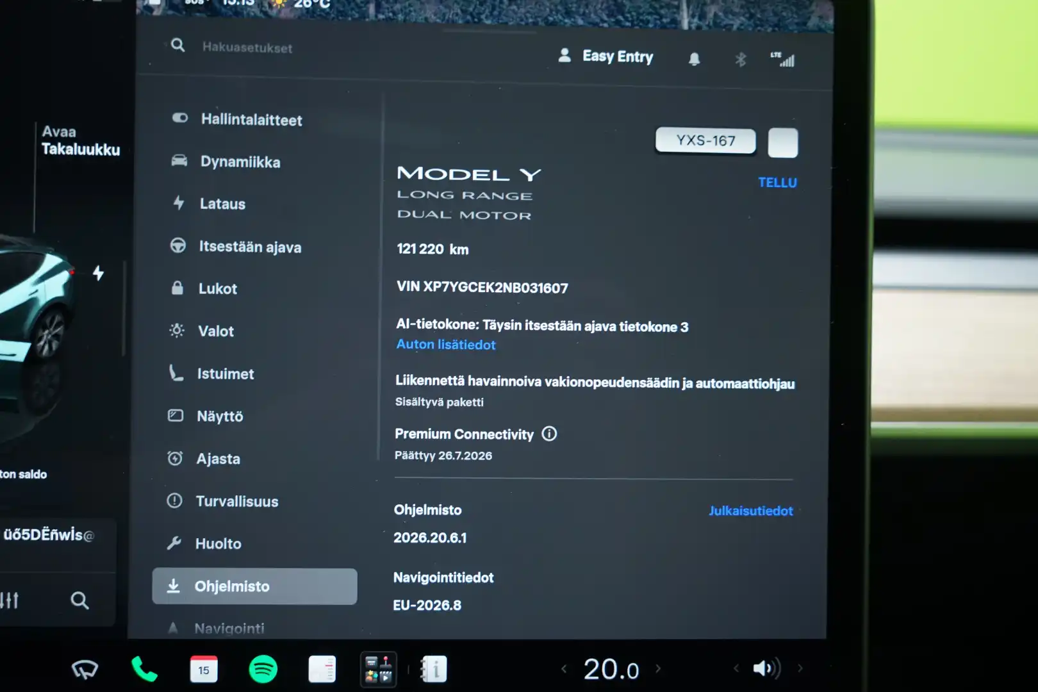Lower volume with the left arrow
1038x692 pixels.
click(736, 668)
